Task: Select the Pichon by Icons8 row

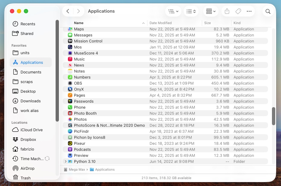Action: [165, 138]
